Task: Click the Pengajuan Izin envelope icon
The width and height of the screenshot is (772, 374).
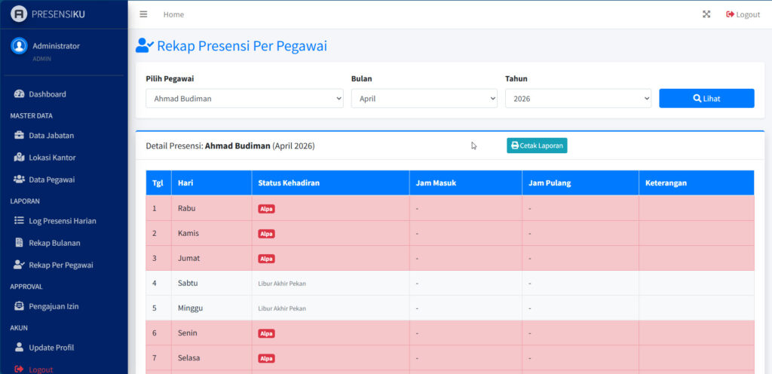Action: [20, 306]
